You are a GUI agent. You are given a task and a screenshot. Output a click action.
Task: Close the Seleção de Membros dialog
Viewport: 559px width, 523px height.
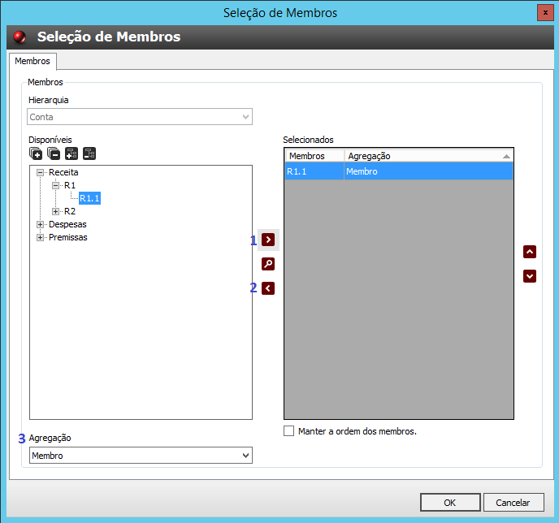(x=545, y=12)
